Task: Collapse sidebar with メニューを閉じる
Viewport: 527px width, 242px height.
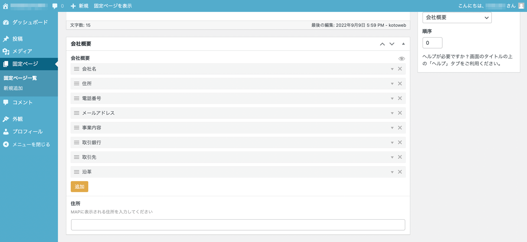Action: click(x=31, y=144)
